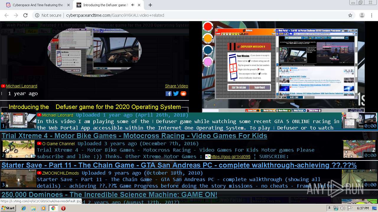Click YouTube icon beside list-row Michael Leonard
This screenshot has height=212, width=378.
(x=39, y=115)
